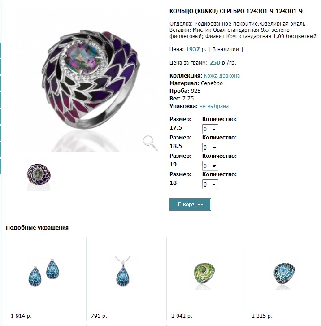Image resolution: width=321 pixels, height=326 pixels.
Task: Click the 2 325 р. price label
Action: (x=262, y=316)
